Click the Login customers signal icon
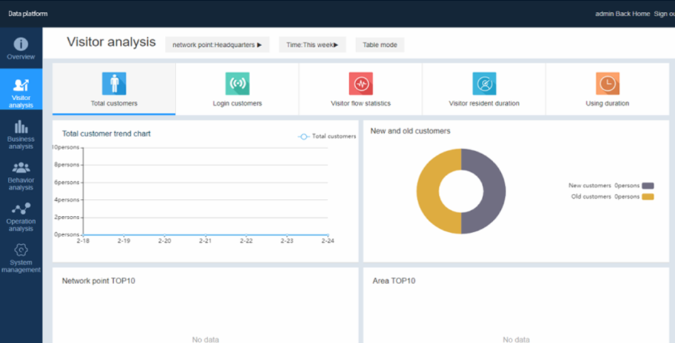The width and height of the screenshot is (675, 343). point(237,84)
